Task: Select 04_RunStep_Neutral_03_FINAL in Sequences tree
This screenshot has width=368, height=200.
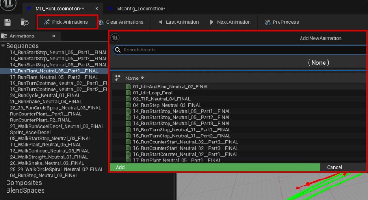Action: (x=44, y=175)
